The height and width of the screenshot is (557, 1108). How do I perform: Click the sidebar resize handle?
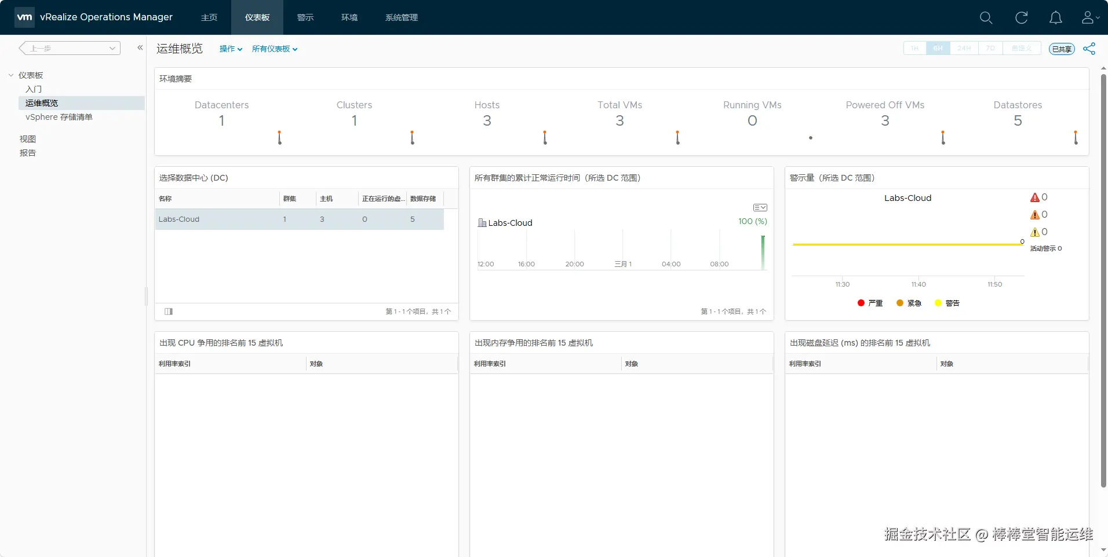(x=146, y=296)
